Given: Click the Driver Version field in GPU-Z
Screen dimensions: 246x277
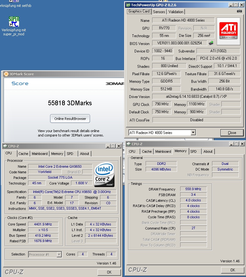Looking at the screenshot, I should click(196, 96).
